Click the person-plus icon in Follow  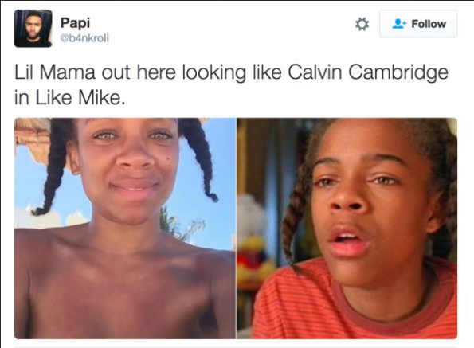tap(399, 24)
